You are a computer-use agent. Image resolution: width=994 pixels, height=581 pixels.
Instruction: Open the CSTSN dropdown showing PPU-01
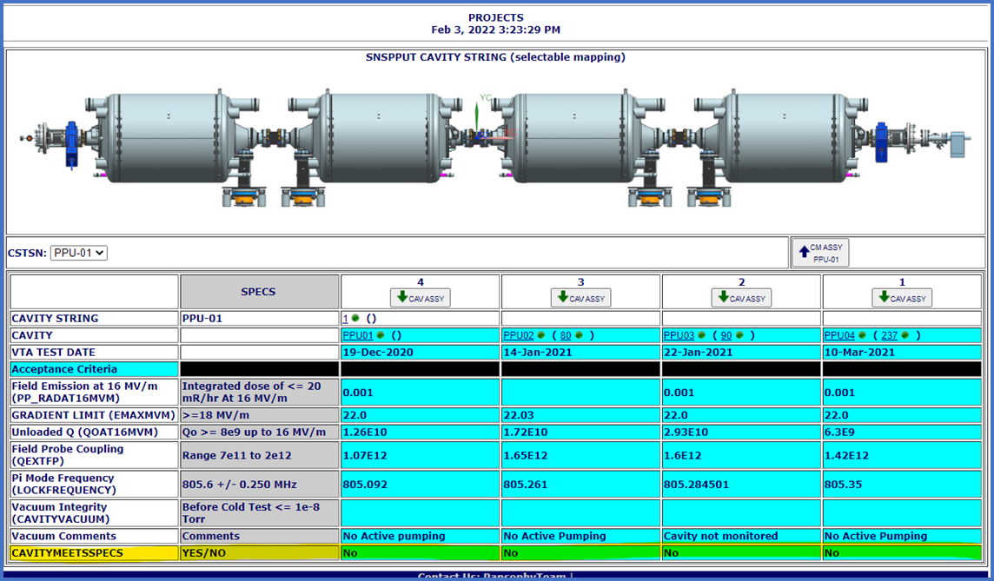click(78, 253)
